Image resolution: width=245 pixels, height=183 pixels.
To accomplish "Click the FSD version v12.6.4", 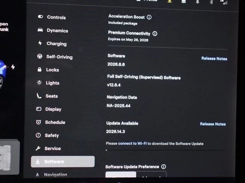I will (x=114, y=85).
